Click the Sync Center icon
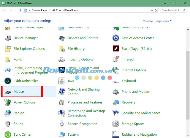The height and width of the screenshot is (138, 190). click(8, 134)
